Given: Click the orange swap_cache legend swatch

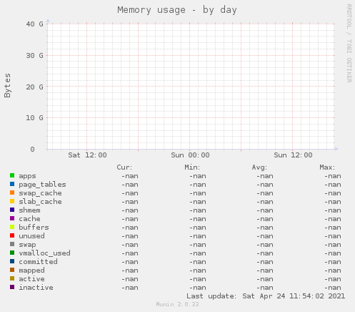Looking at the screenshot, I should tap(12, 192).
